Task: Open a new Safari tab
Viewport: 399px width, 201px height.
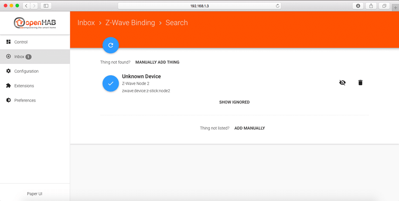Action: pyautogui.click(x=396, y=8)
